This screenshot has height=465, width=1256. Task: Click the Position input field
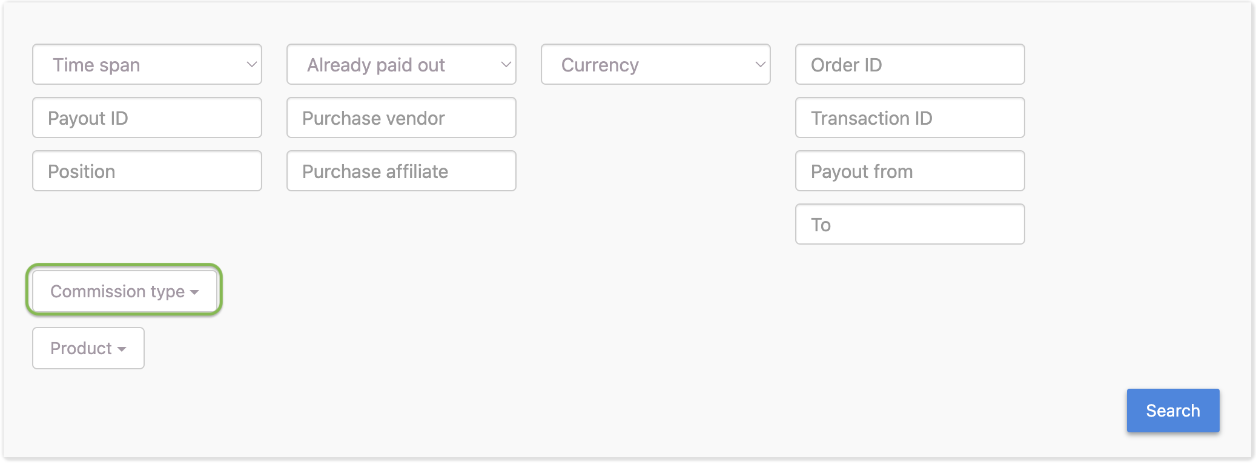[x=147, y=171]
